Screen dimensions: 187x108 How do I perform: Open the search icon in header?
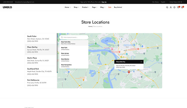click(167, 7)
